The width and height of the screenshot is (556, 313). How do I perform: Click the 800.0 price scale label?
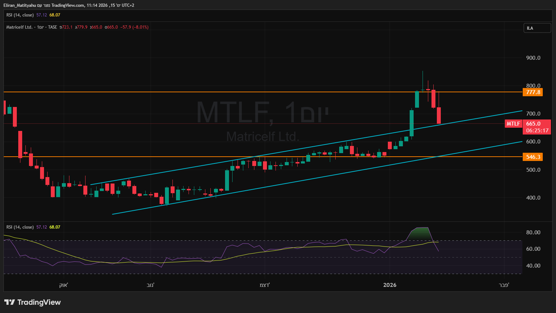tap(533, 85)
